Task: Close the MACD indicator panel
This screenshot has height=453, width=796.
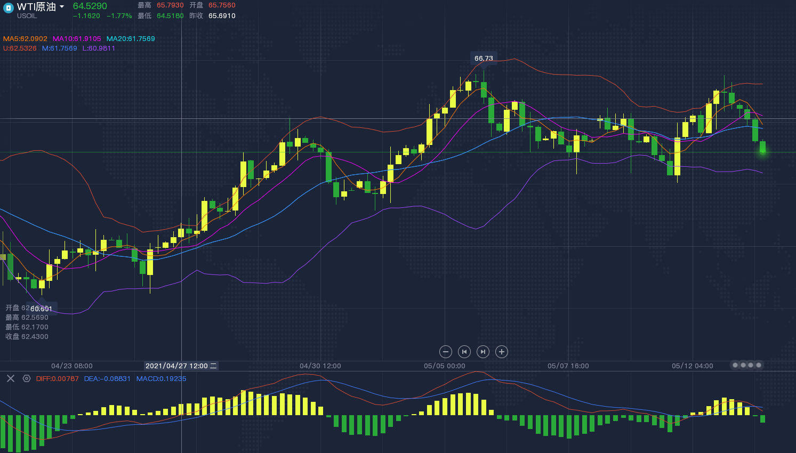Action: [x=10, y=378]
